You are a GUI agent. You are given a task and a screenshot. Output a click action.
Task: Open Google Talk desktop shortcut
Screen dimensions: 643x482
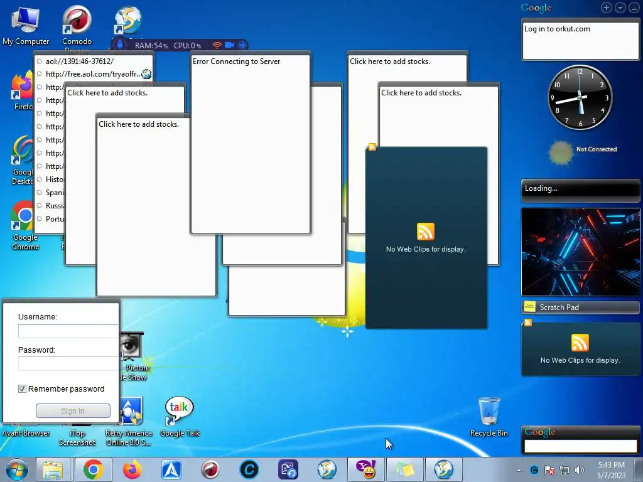[x=180, y=417]
